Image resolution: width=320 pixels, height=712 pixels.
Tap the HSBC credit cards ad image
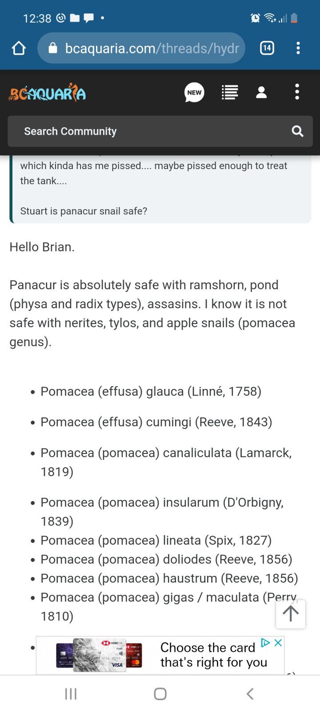click(x=99, y=655)
